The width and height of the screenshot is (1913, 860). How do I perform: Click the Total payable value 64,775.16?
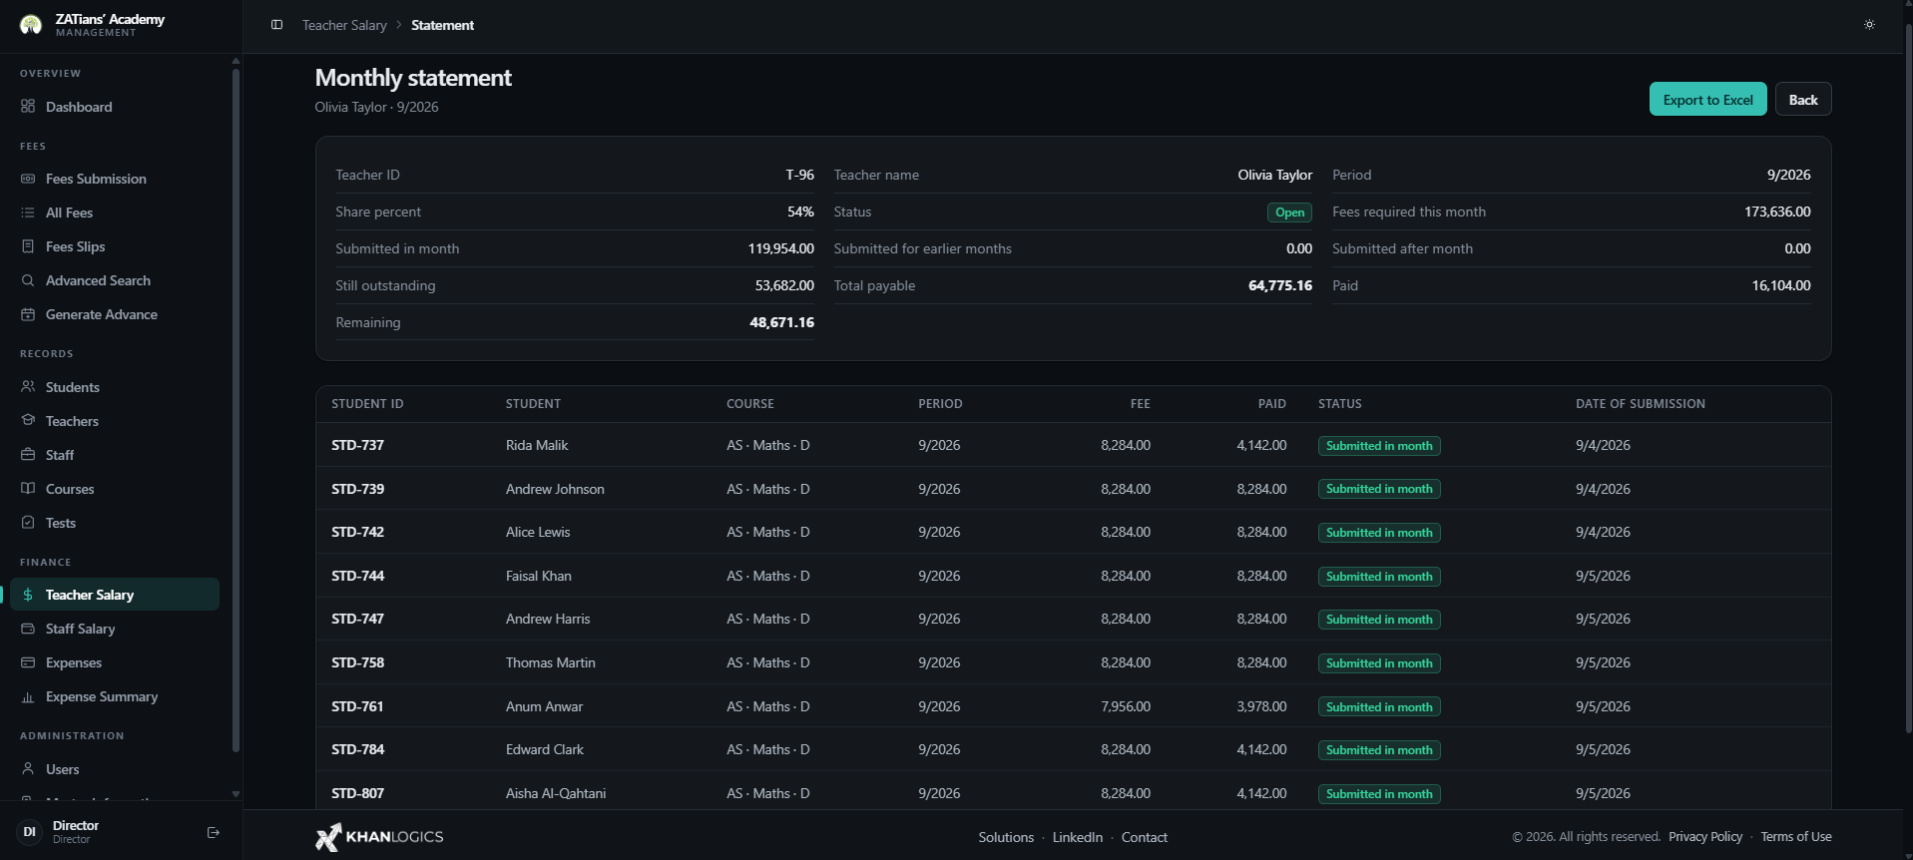click(x=1280, y=285)
